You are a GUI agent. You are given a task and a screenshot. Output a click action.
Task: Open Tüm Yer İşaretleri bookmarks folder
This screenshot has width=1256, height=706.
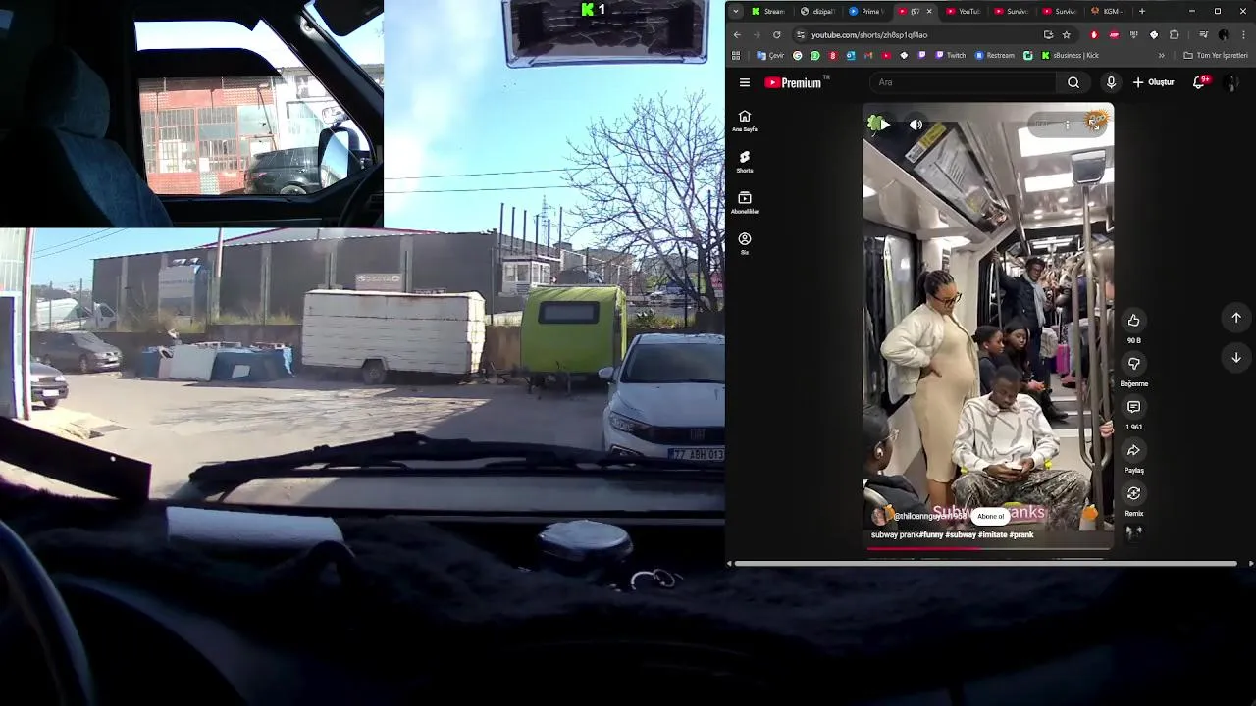point(1216,56)
